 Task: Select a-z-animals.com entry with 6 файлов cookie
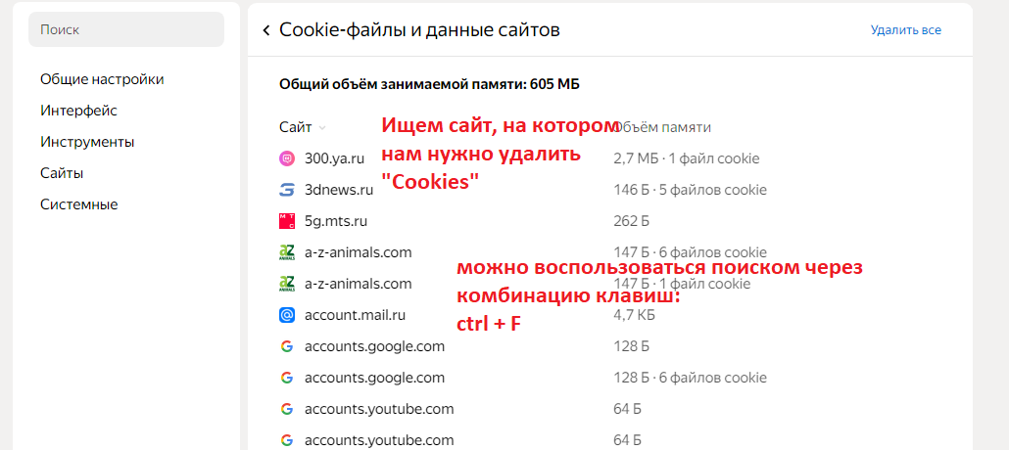click(359, 252)
